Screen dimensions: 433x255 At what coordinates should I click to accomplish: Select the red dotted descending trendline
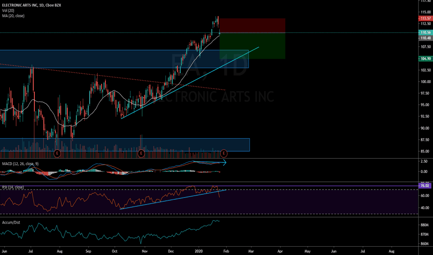tap(113, 77)
